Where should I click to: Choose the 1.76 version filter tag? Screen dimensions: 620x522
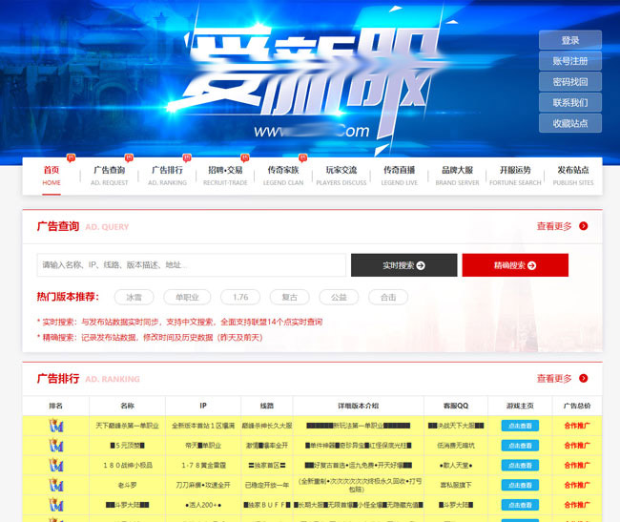[240, 298]
